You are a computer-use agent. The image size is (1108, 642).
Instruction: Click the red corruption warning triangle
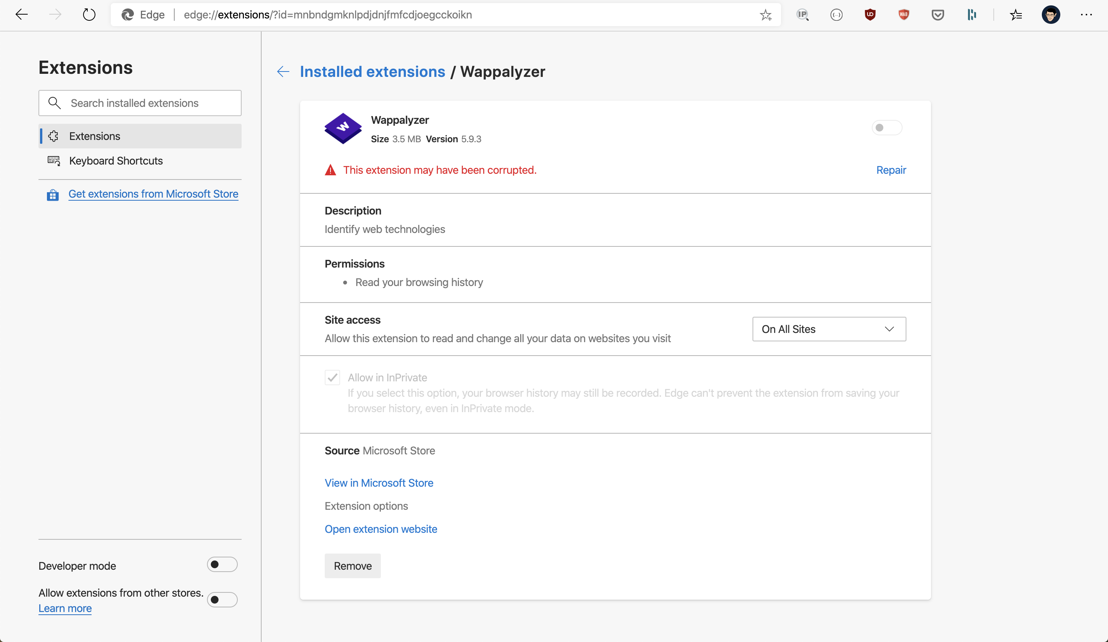coord(330,170)
